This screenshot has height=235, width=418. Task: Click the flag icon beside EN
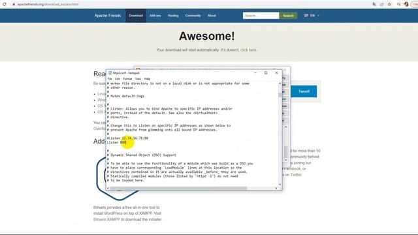point(306,16)
